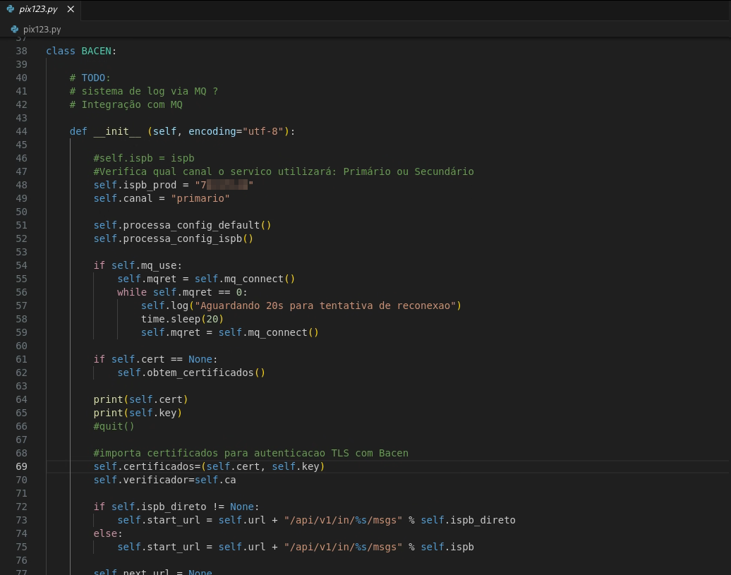This screenshot has width=731, height=575.
Task: Select the pix123.py tab title
Action: [x=38, y=9]
